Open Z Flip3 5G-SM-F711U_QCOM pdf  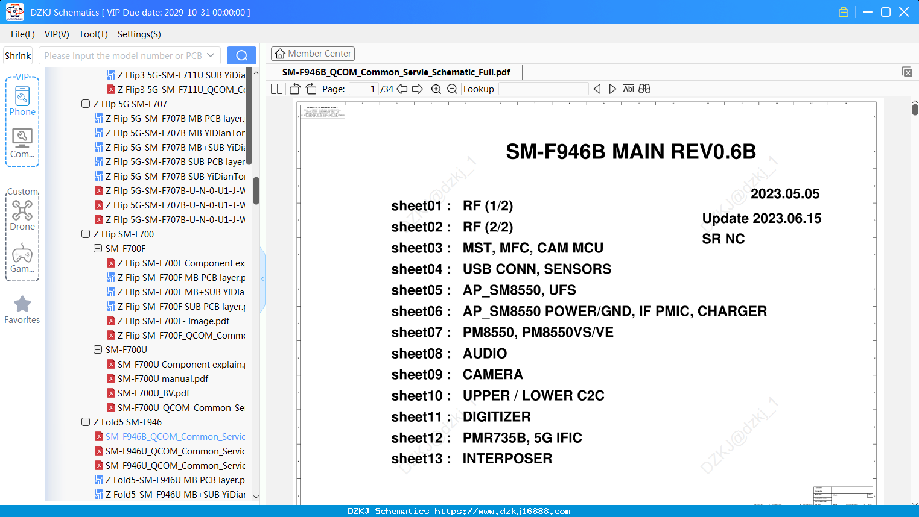[x=176, y=89]
